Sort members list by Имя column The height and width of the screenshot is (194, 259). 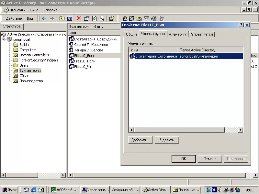153,50
